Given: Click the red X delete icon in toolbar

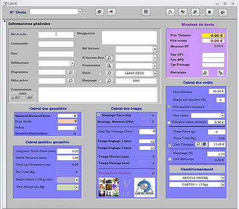Looking at the screenshot, I should click(111, 12).
